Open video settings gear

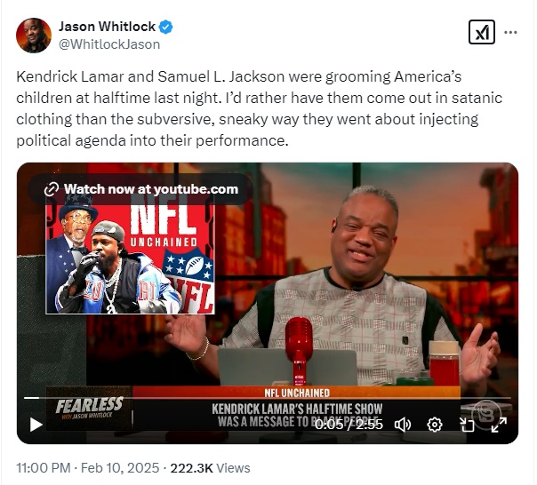point(435,425)
